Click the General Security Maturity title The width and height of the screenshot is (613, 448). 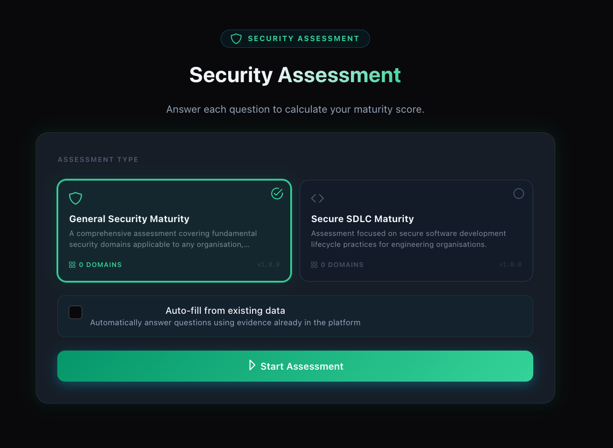click(x=129, y=219)
